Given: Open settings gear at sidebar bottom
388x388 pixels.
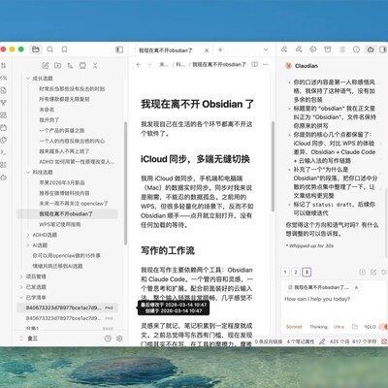Looking at the screenshot, I should 119,339.
